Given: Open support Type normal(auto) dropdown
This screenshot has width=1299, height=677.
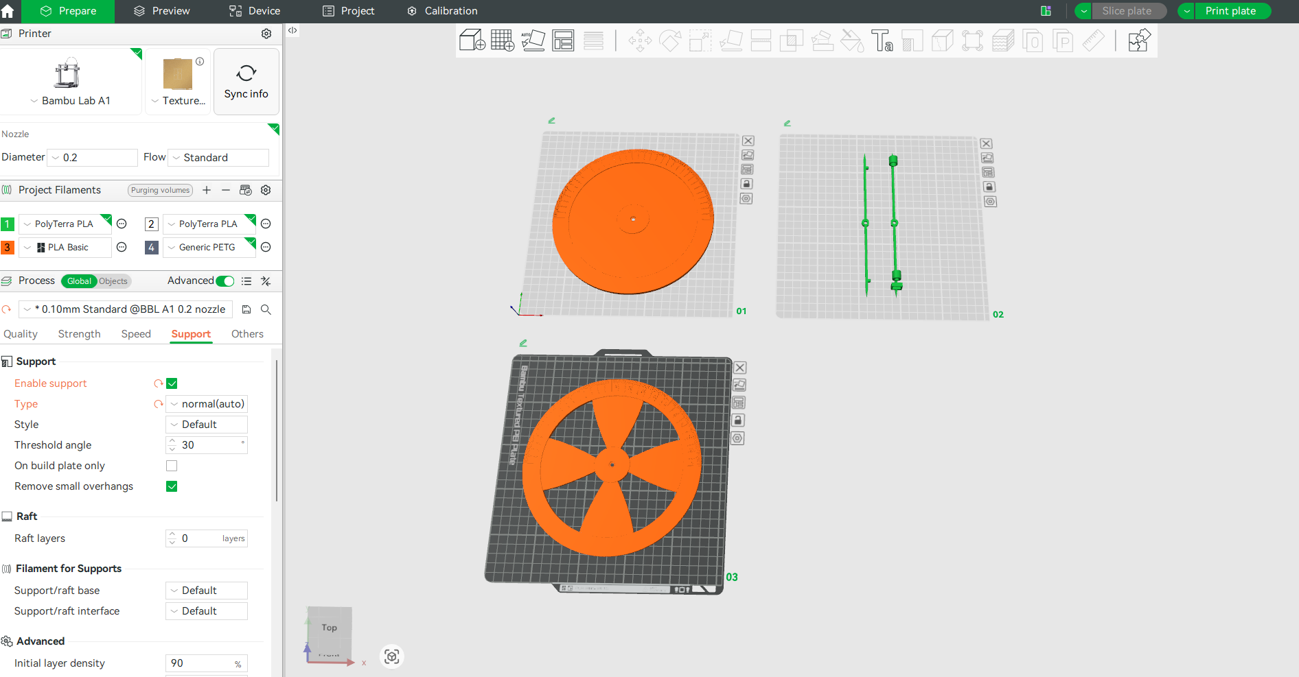Looking at the screenshot, I should (x=207, y=404).
